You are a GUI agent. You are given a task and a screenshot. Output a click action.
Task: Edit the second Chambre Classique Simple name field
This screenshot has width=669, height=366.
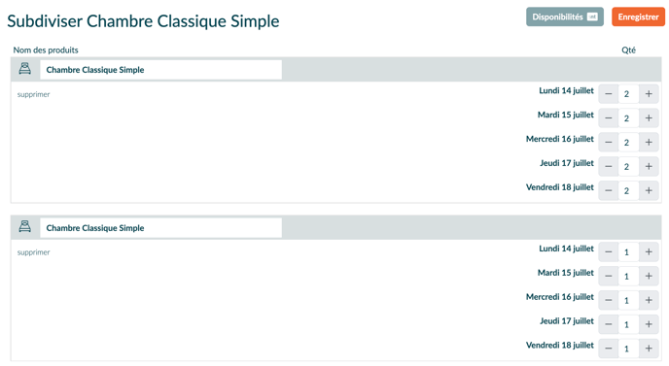pyautogui.click(x=160, y=228)
